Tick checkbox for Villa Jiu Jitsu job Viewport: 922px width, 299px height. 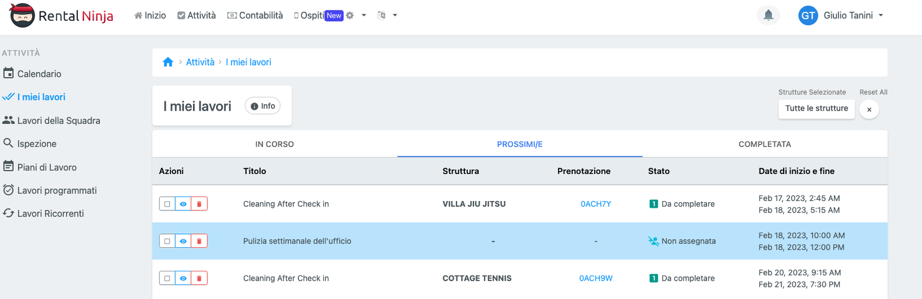(167, 204)
